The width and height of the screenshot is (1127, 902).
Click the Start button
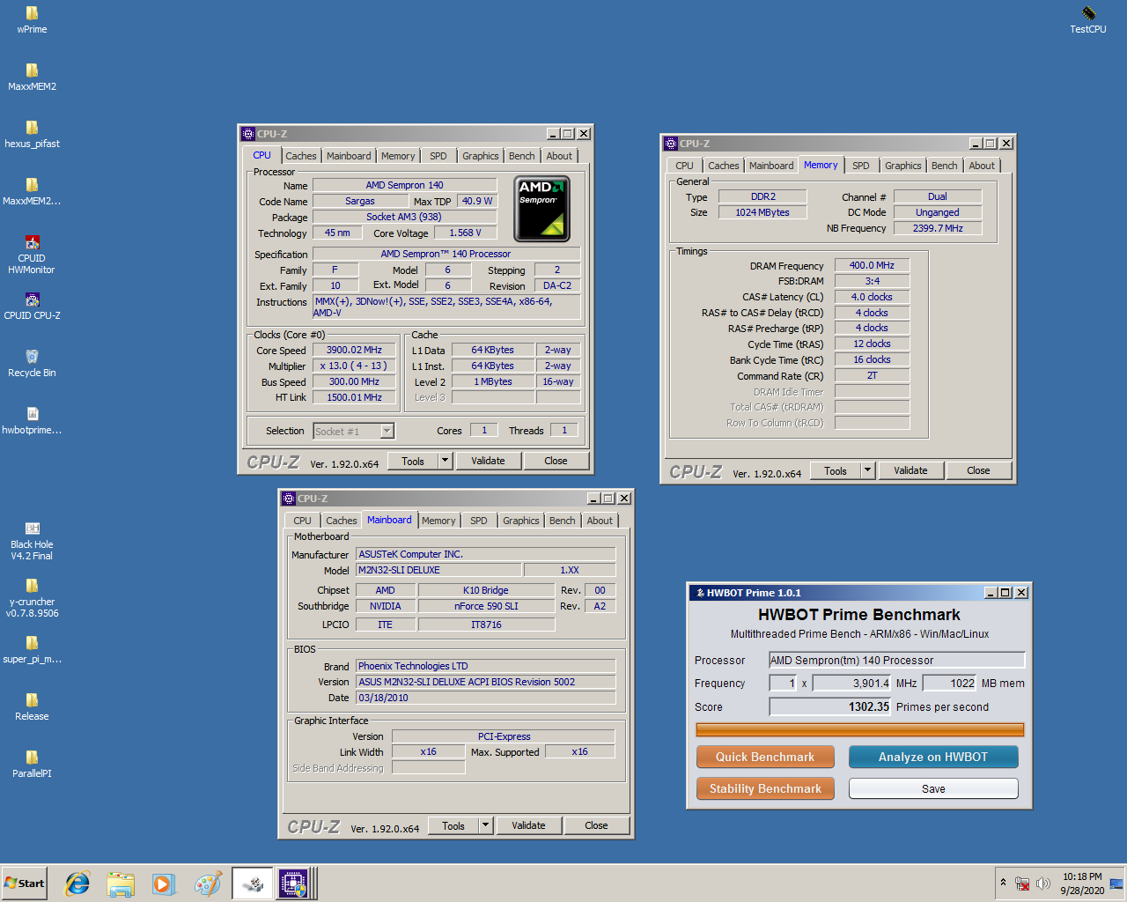[25, 884]
